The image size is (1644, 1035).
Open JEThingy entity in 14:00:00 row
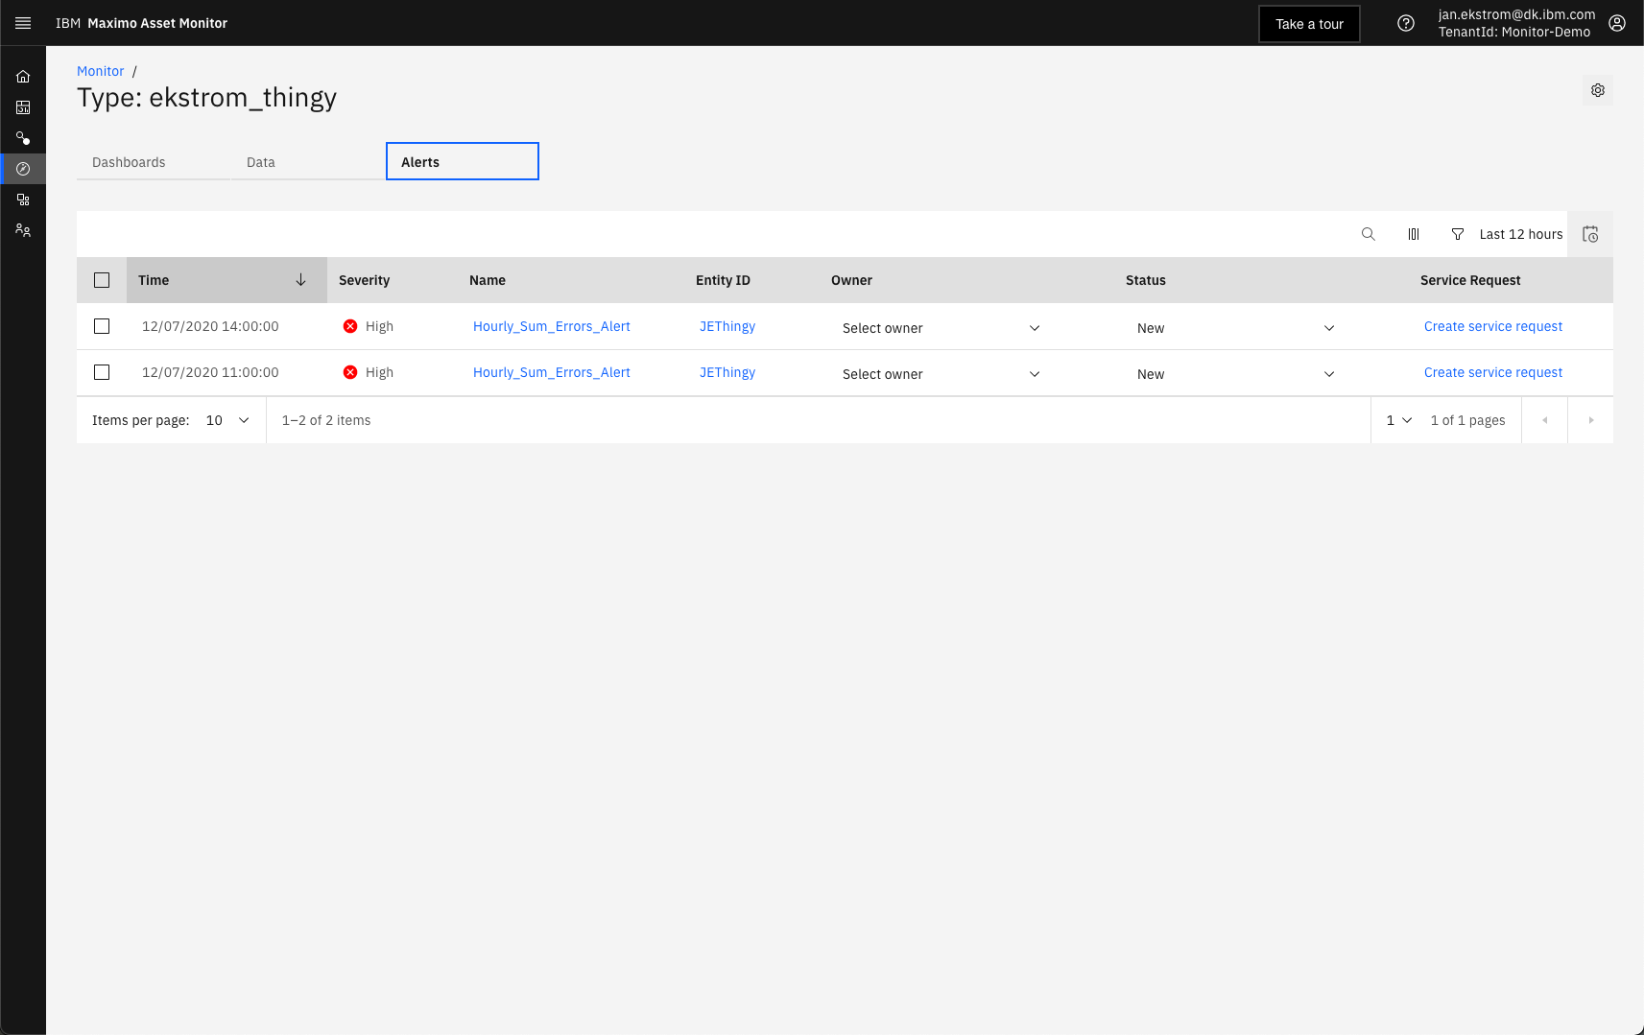coord(727,326)
